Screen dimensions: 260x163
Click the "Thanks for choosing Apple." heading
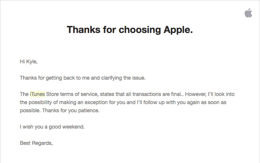pos(130,30)
